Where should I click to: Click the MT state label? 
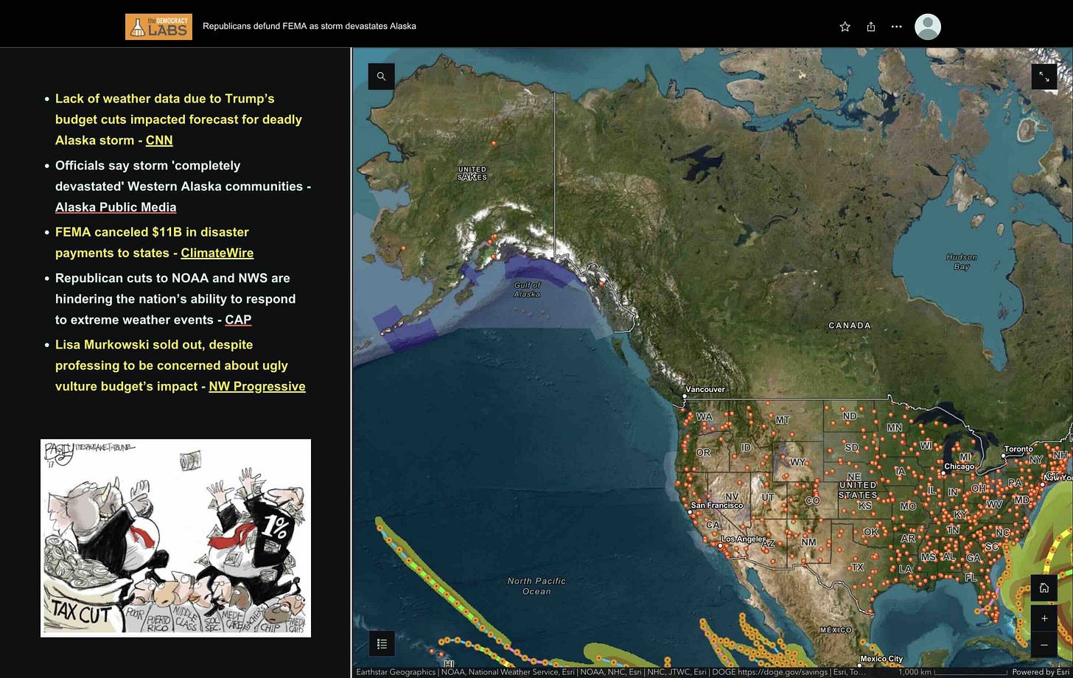point(782,420)
